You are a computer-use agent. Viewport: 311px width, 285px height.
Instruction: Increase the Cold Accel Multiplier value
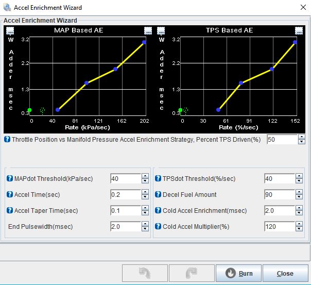(299, 224)
